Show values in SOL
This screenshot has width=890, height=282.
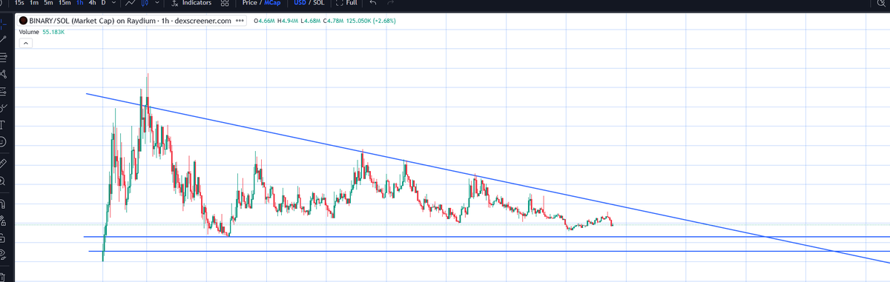point(319,3)
